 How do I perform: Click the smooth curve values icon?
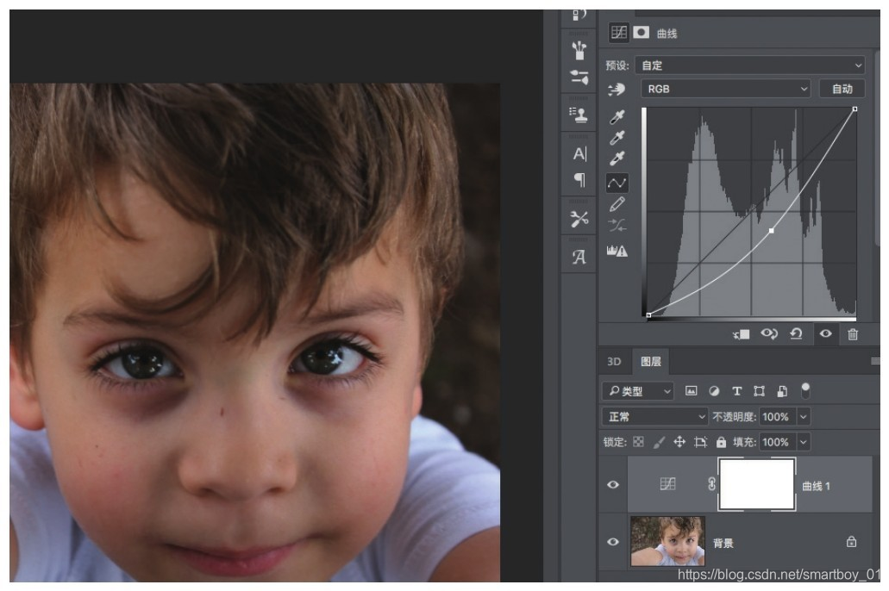click(617, 226)
